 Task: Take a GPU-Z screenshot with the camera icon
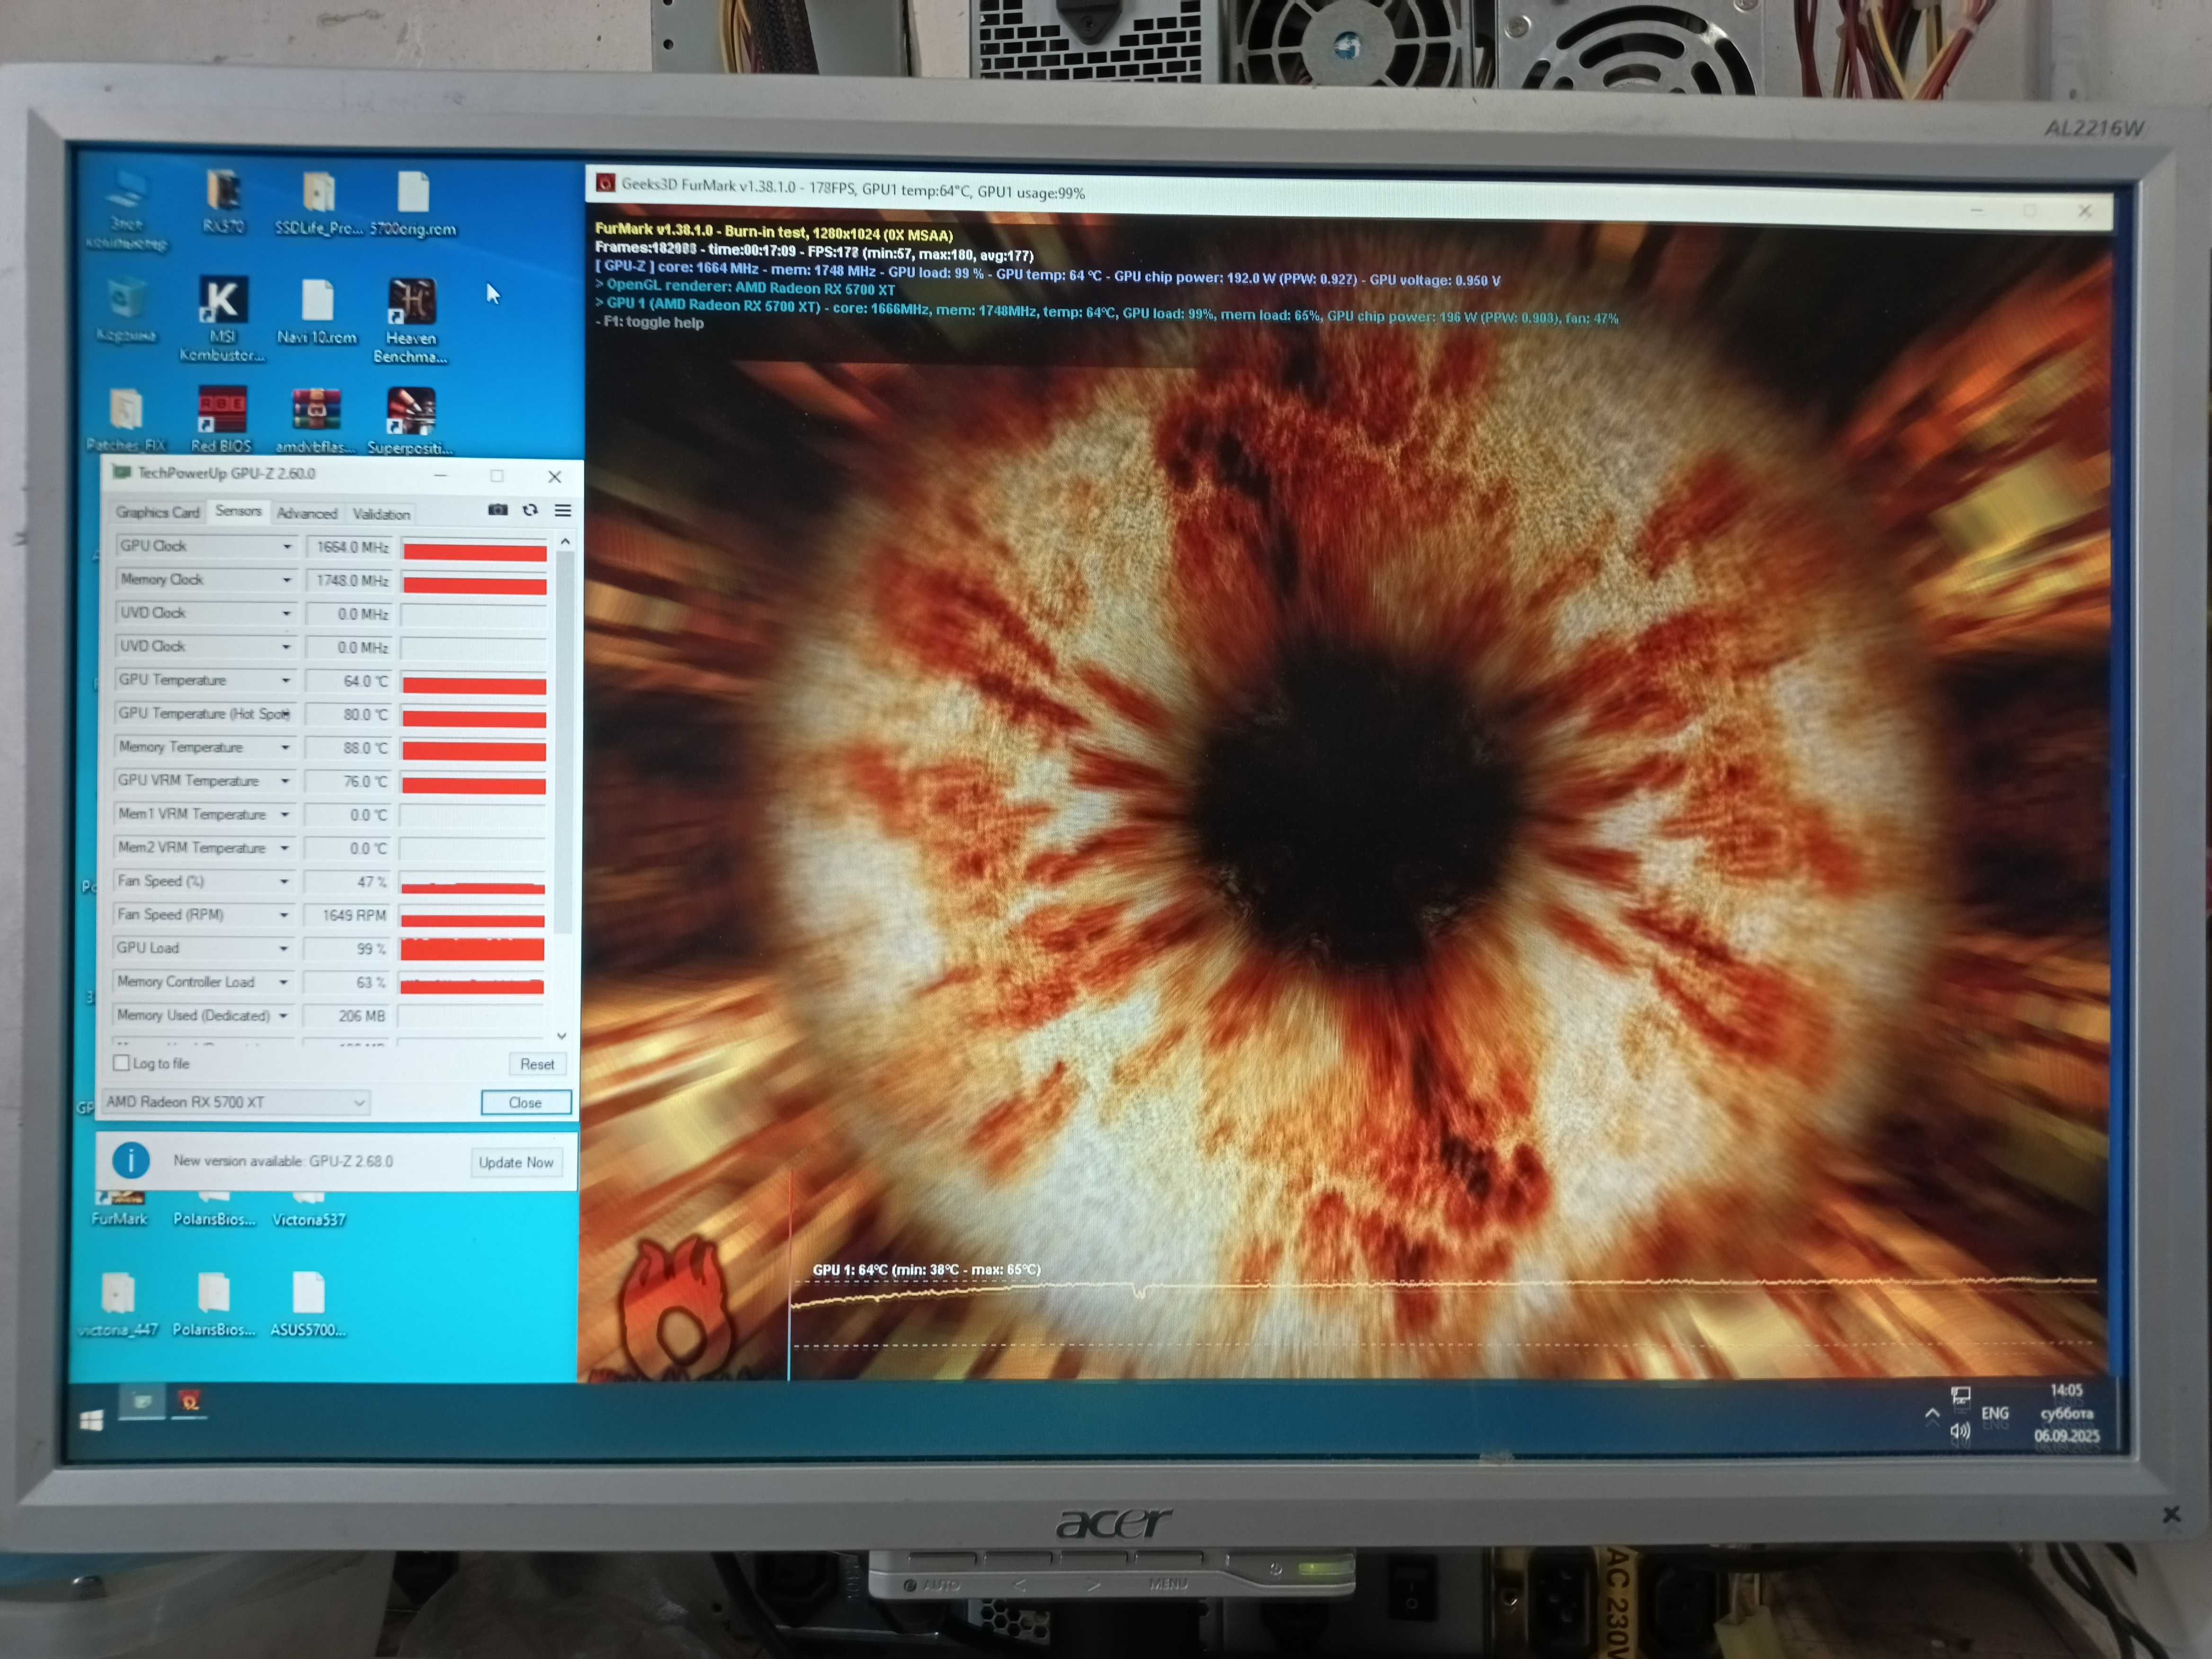(497, 510)
